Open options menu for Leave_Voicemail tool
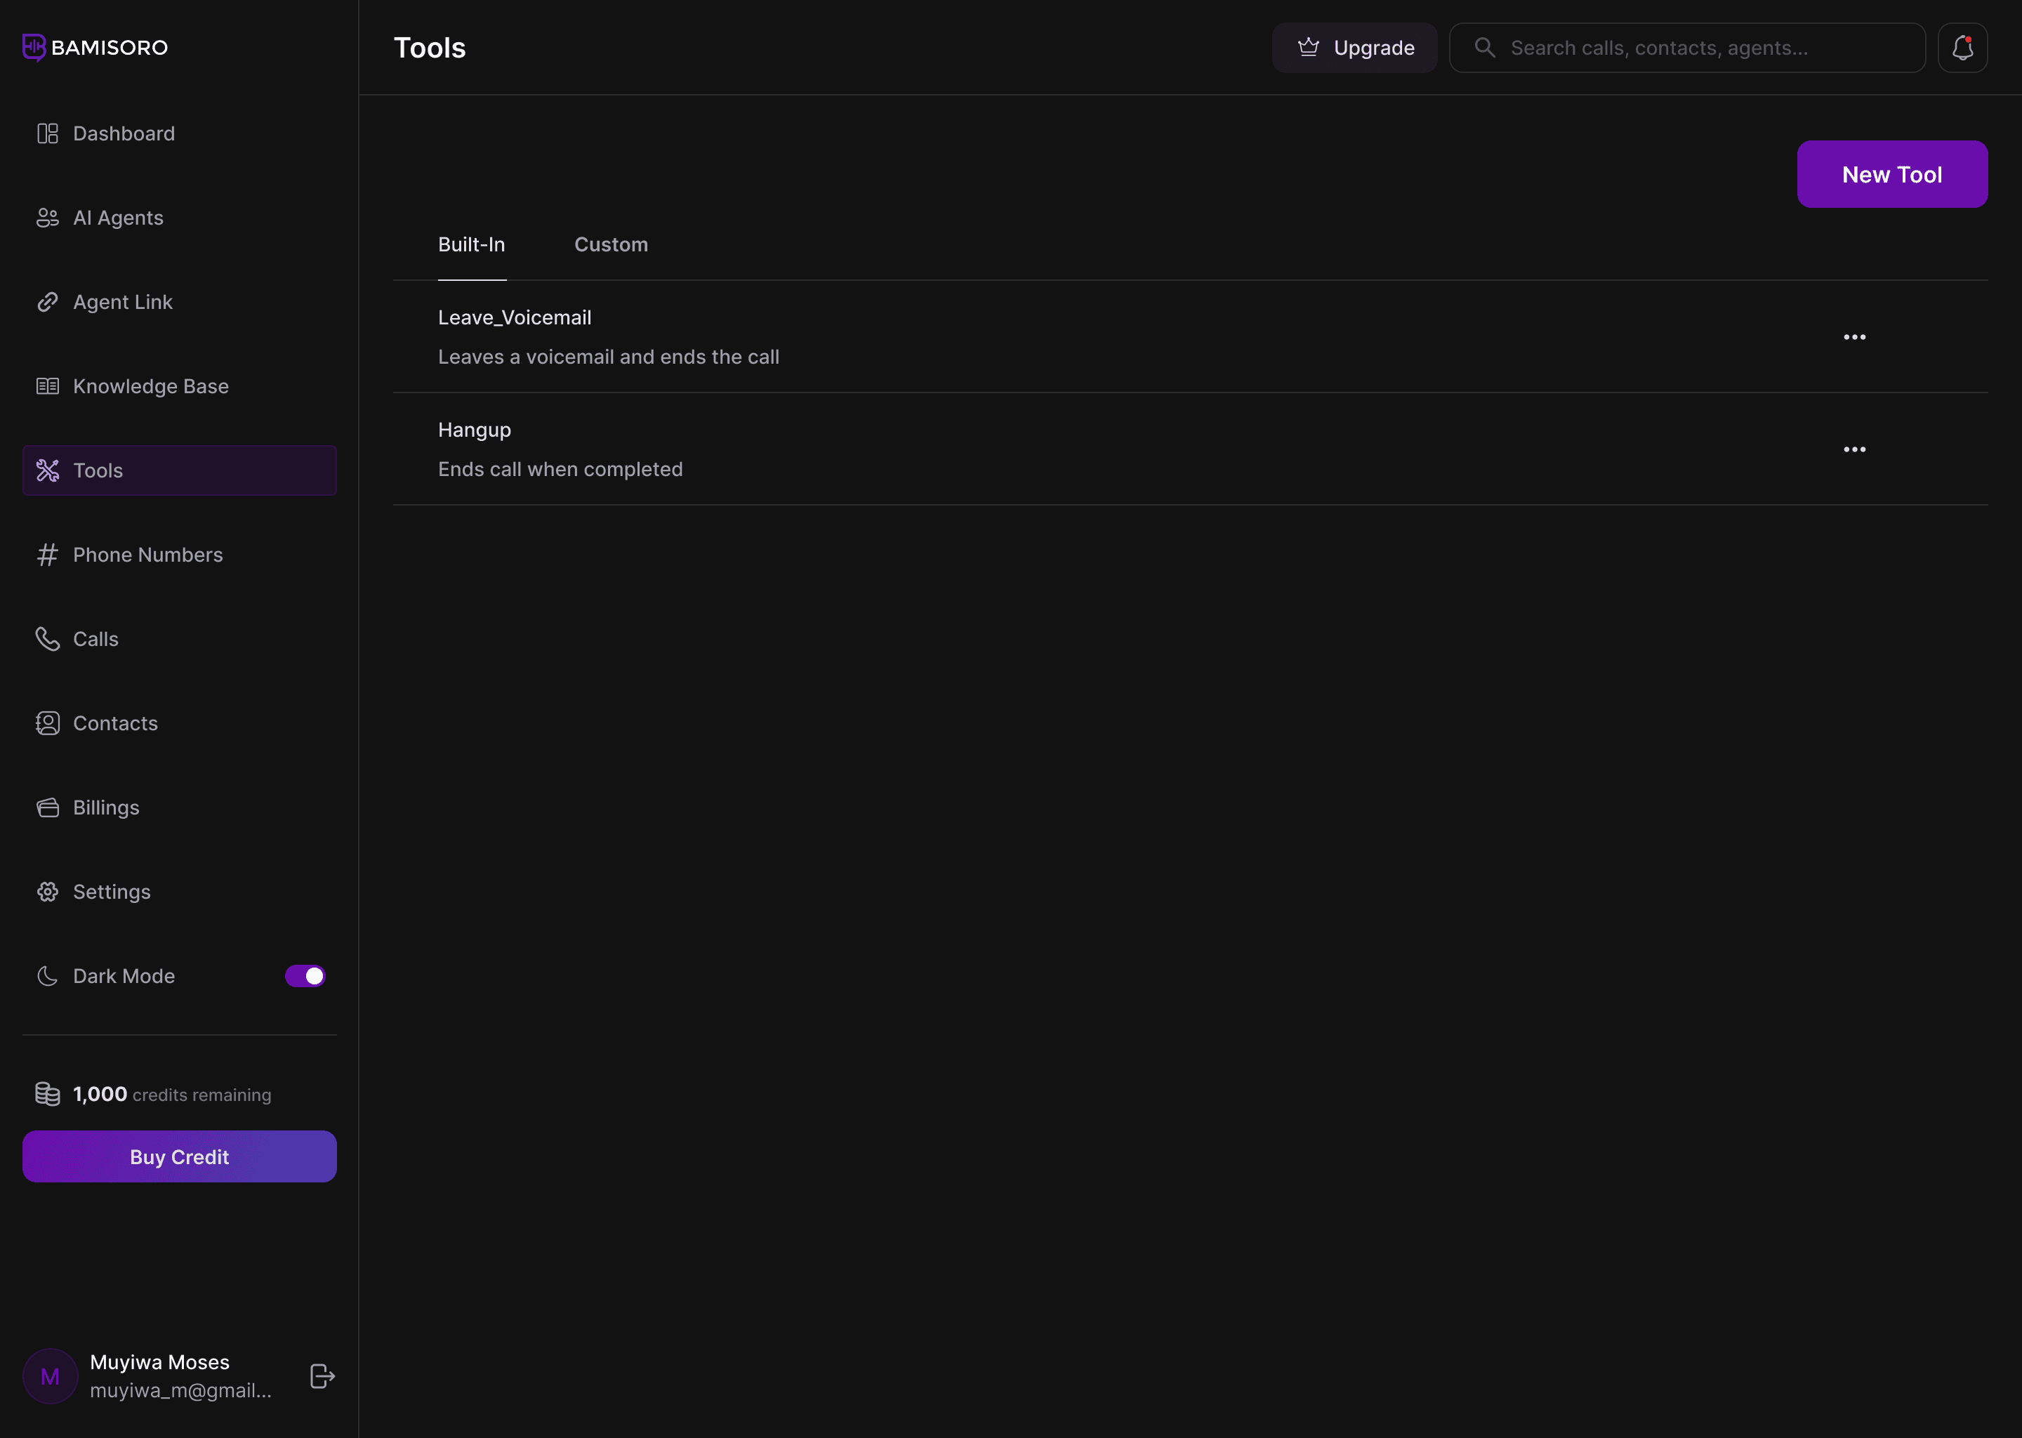 [x=1853, y=336]
